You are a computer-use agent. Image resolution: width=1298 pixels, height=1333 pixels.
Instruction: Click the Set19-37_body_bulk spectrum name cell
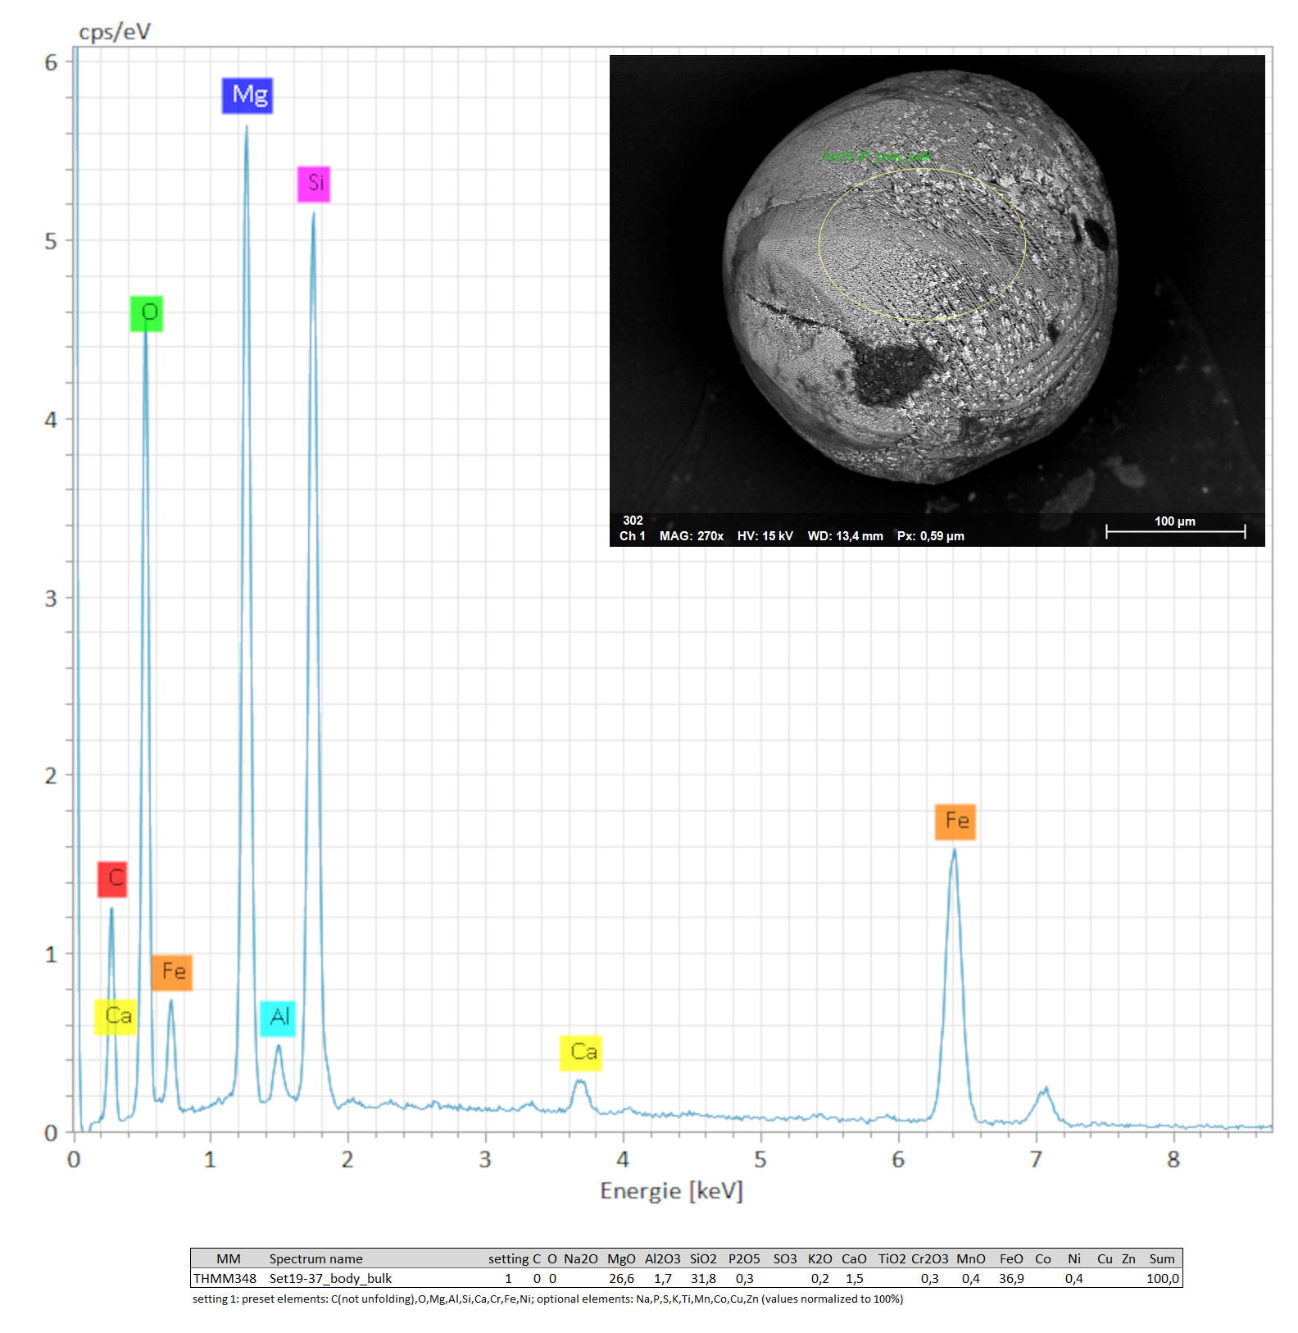tap(330, 1278)
